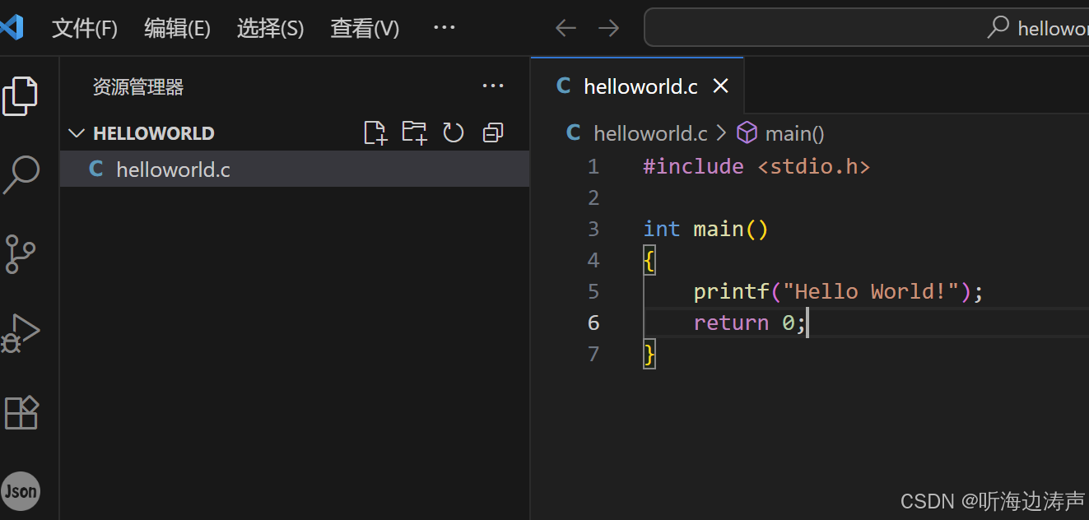Click the 资源管理器 panel title
This screenshot has height=520, width=1089.
[x=138, y=86]
